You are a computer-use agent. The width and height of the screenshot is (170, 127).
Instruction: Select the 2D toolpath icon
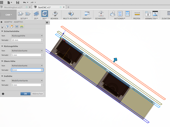click(x=36, y=14)
